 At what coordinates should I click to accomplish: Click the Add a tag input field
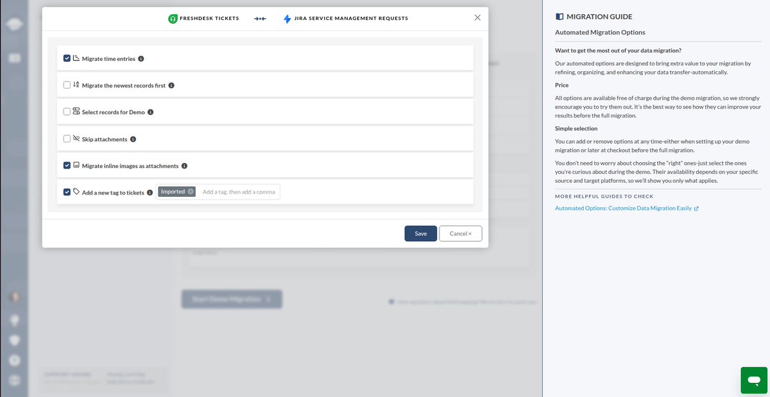(x=239, y=192)
